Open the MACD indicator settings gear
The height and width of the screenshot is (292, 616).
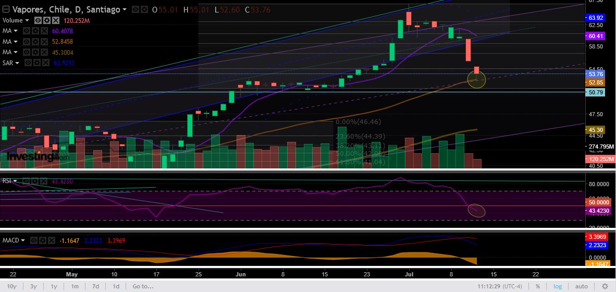[42, 240]
